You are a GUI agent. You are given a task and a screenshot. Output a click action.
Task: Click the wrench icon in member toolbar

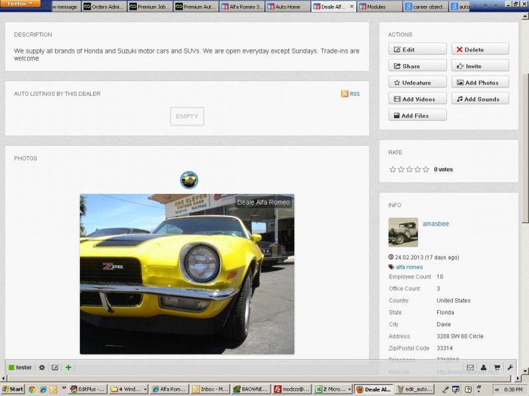(510, 368)
